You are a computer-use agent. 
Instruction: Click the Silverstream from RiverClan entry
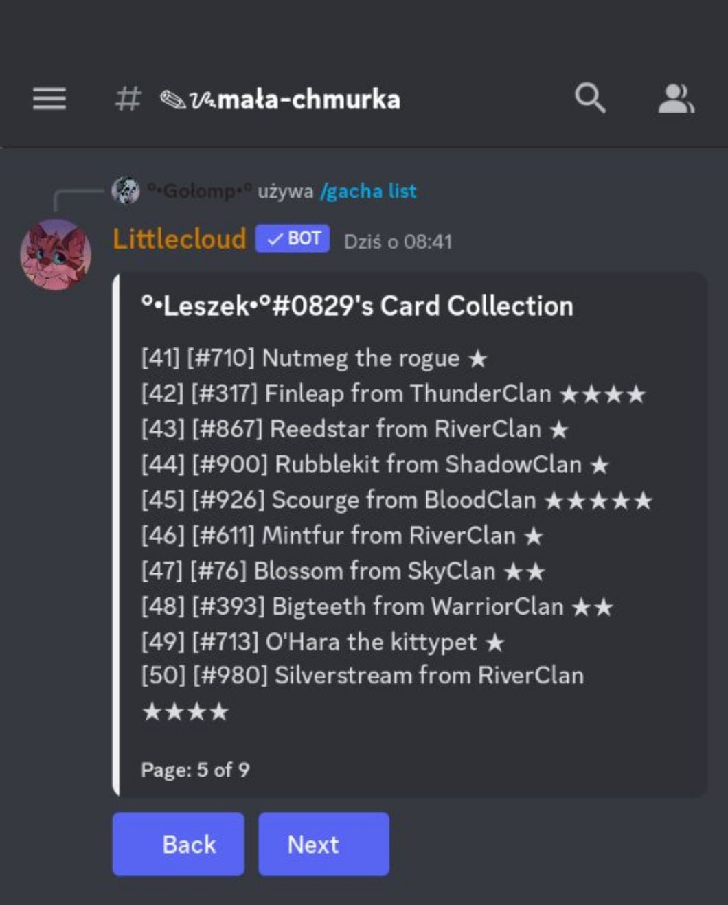363,693
